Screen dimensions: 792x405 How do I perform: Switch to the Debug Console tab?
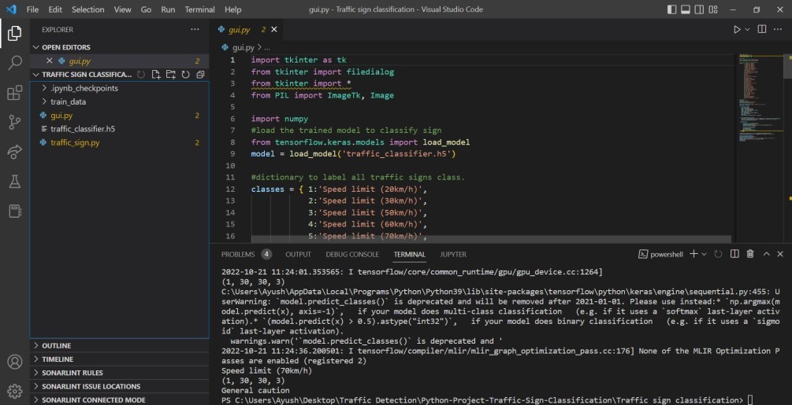click(x=352, y=254)
